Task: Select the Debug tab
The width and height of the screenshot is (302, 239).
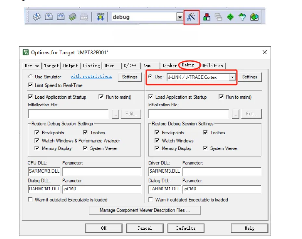Action: [x=188, y=65]
